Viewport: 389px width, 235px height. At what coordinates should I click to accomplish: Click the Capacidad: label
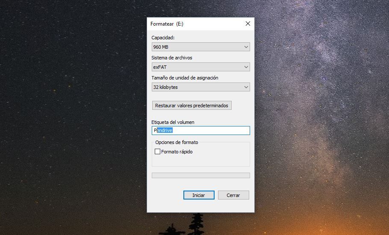pos(163,38)
